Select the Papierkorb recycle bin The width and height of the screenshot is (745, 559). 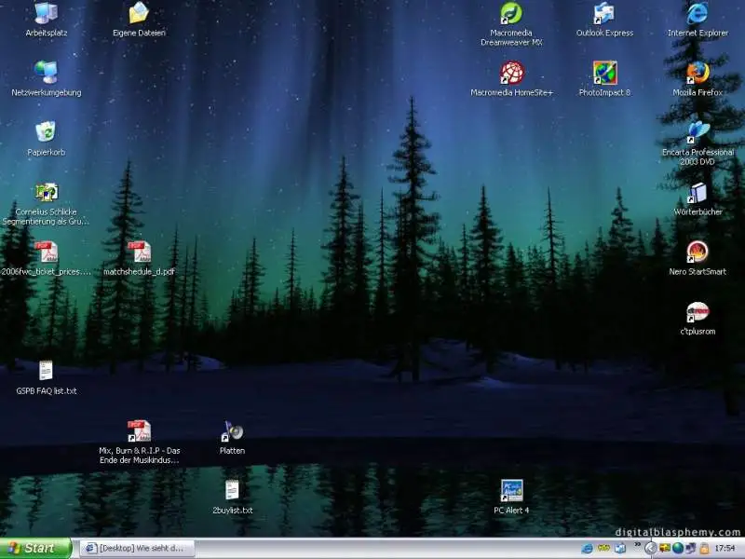pos(46,133)
